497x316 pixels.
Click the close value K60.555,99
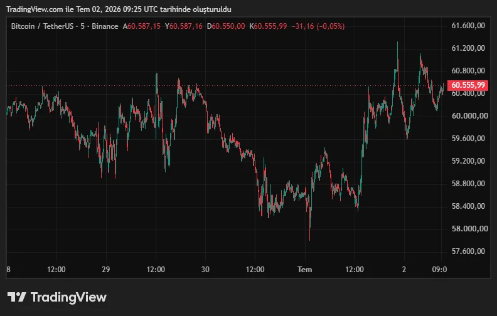[268, 26]
